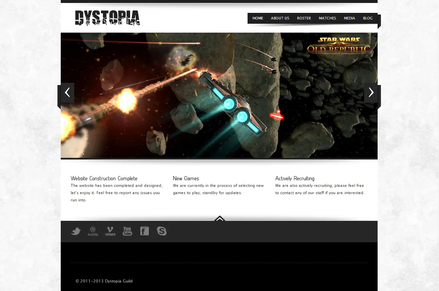Click the scroll-to-top chevron arrow

pyautogui.click(x=219, y=218)
